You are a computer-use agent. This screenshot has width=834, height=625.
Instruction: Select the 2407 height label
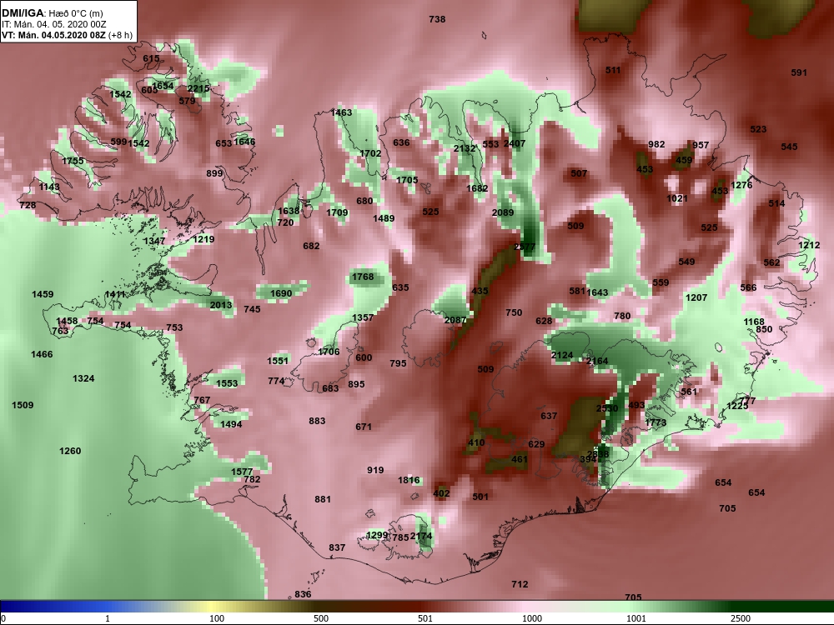514,143
